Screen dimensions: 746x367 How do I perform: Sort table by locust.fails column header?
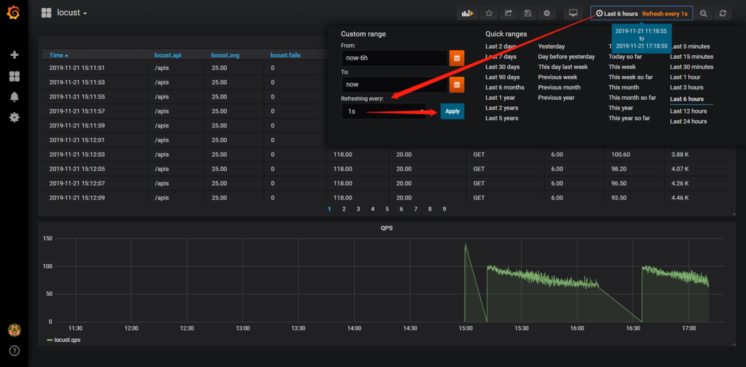tap(286, 55)
